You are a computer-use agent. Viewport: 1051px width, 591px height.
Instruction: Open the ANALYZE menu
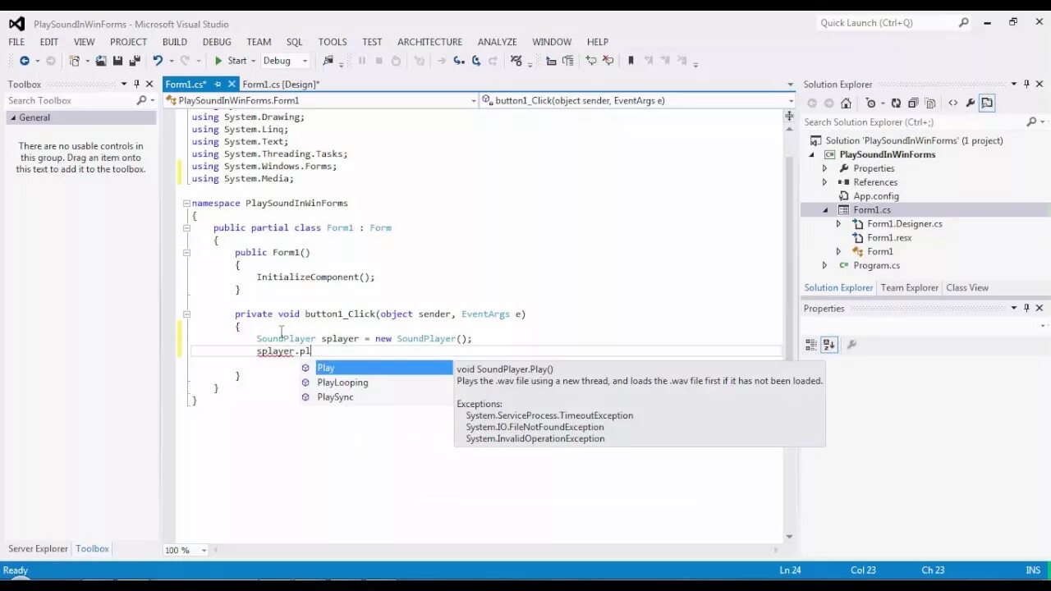pyautogui.click(x=497, y=42)
